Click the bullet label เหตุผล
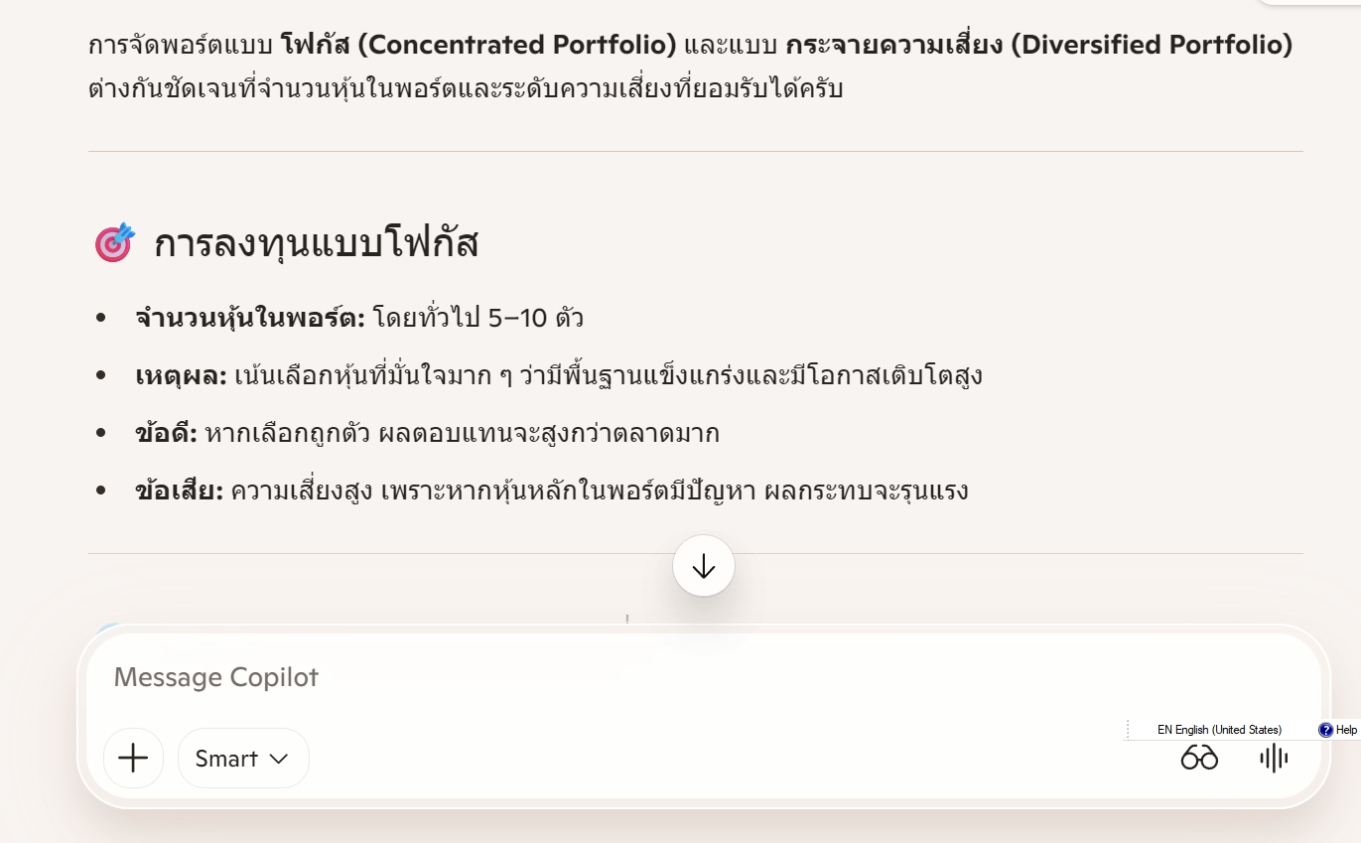 (x=182, y=376)
